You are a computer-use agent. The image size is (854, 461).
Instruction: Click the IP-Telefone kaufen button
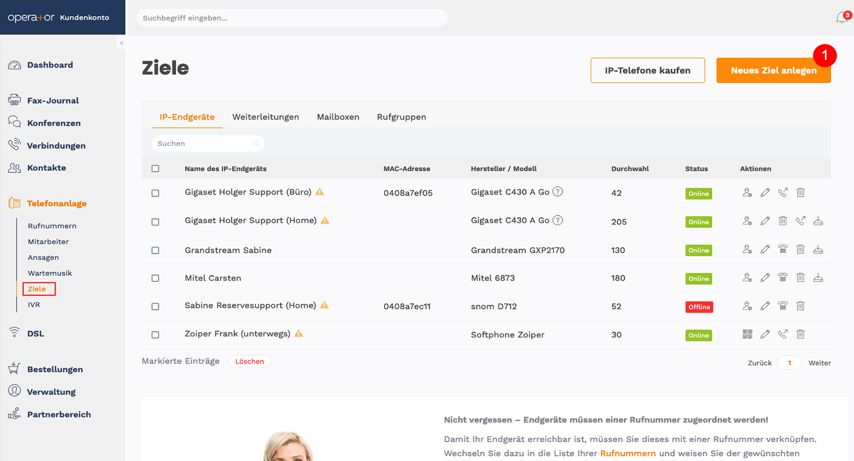[x=647, y=70]
